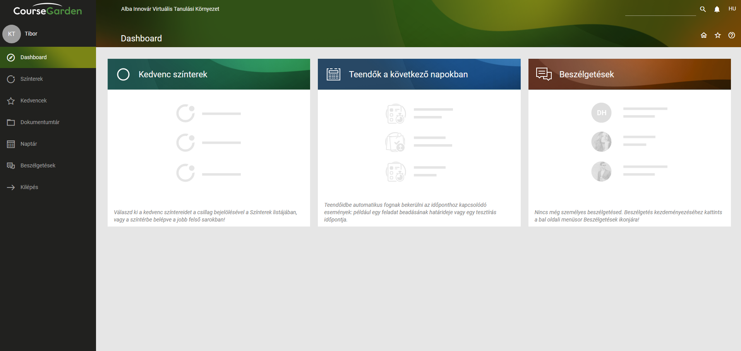Open notifications bell icon
The width and height of the screenshot is (741, 351).
(x=717, y=9)
